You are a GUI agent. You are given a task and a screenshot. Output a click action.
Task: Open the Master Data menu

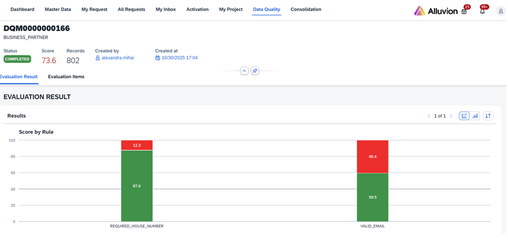coord(58,9)
